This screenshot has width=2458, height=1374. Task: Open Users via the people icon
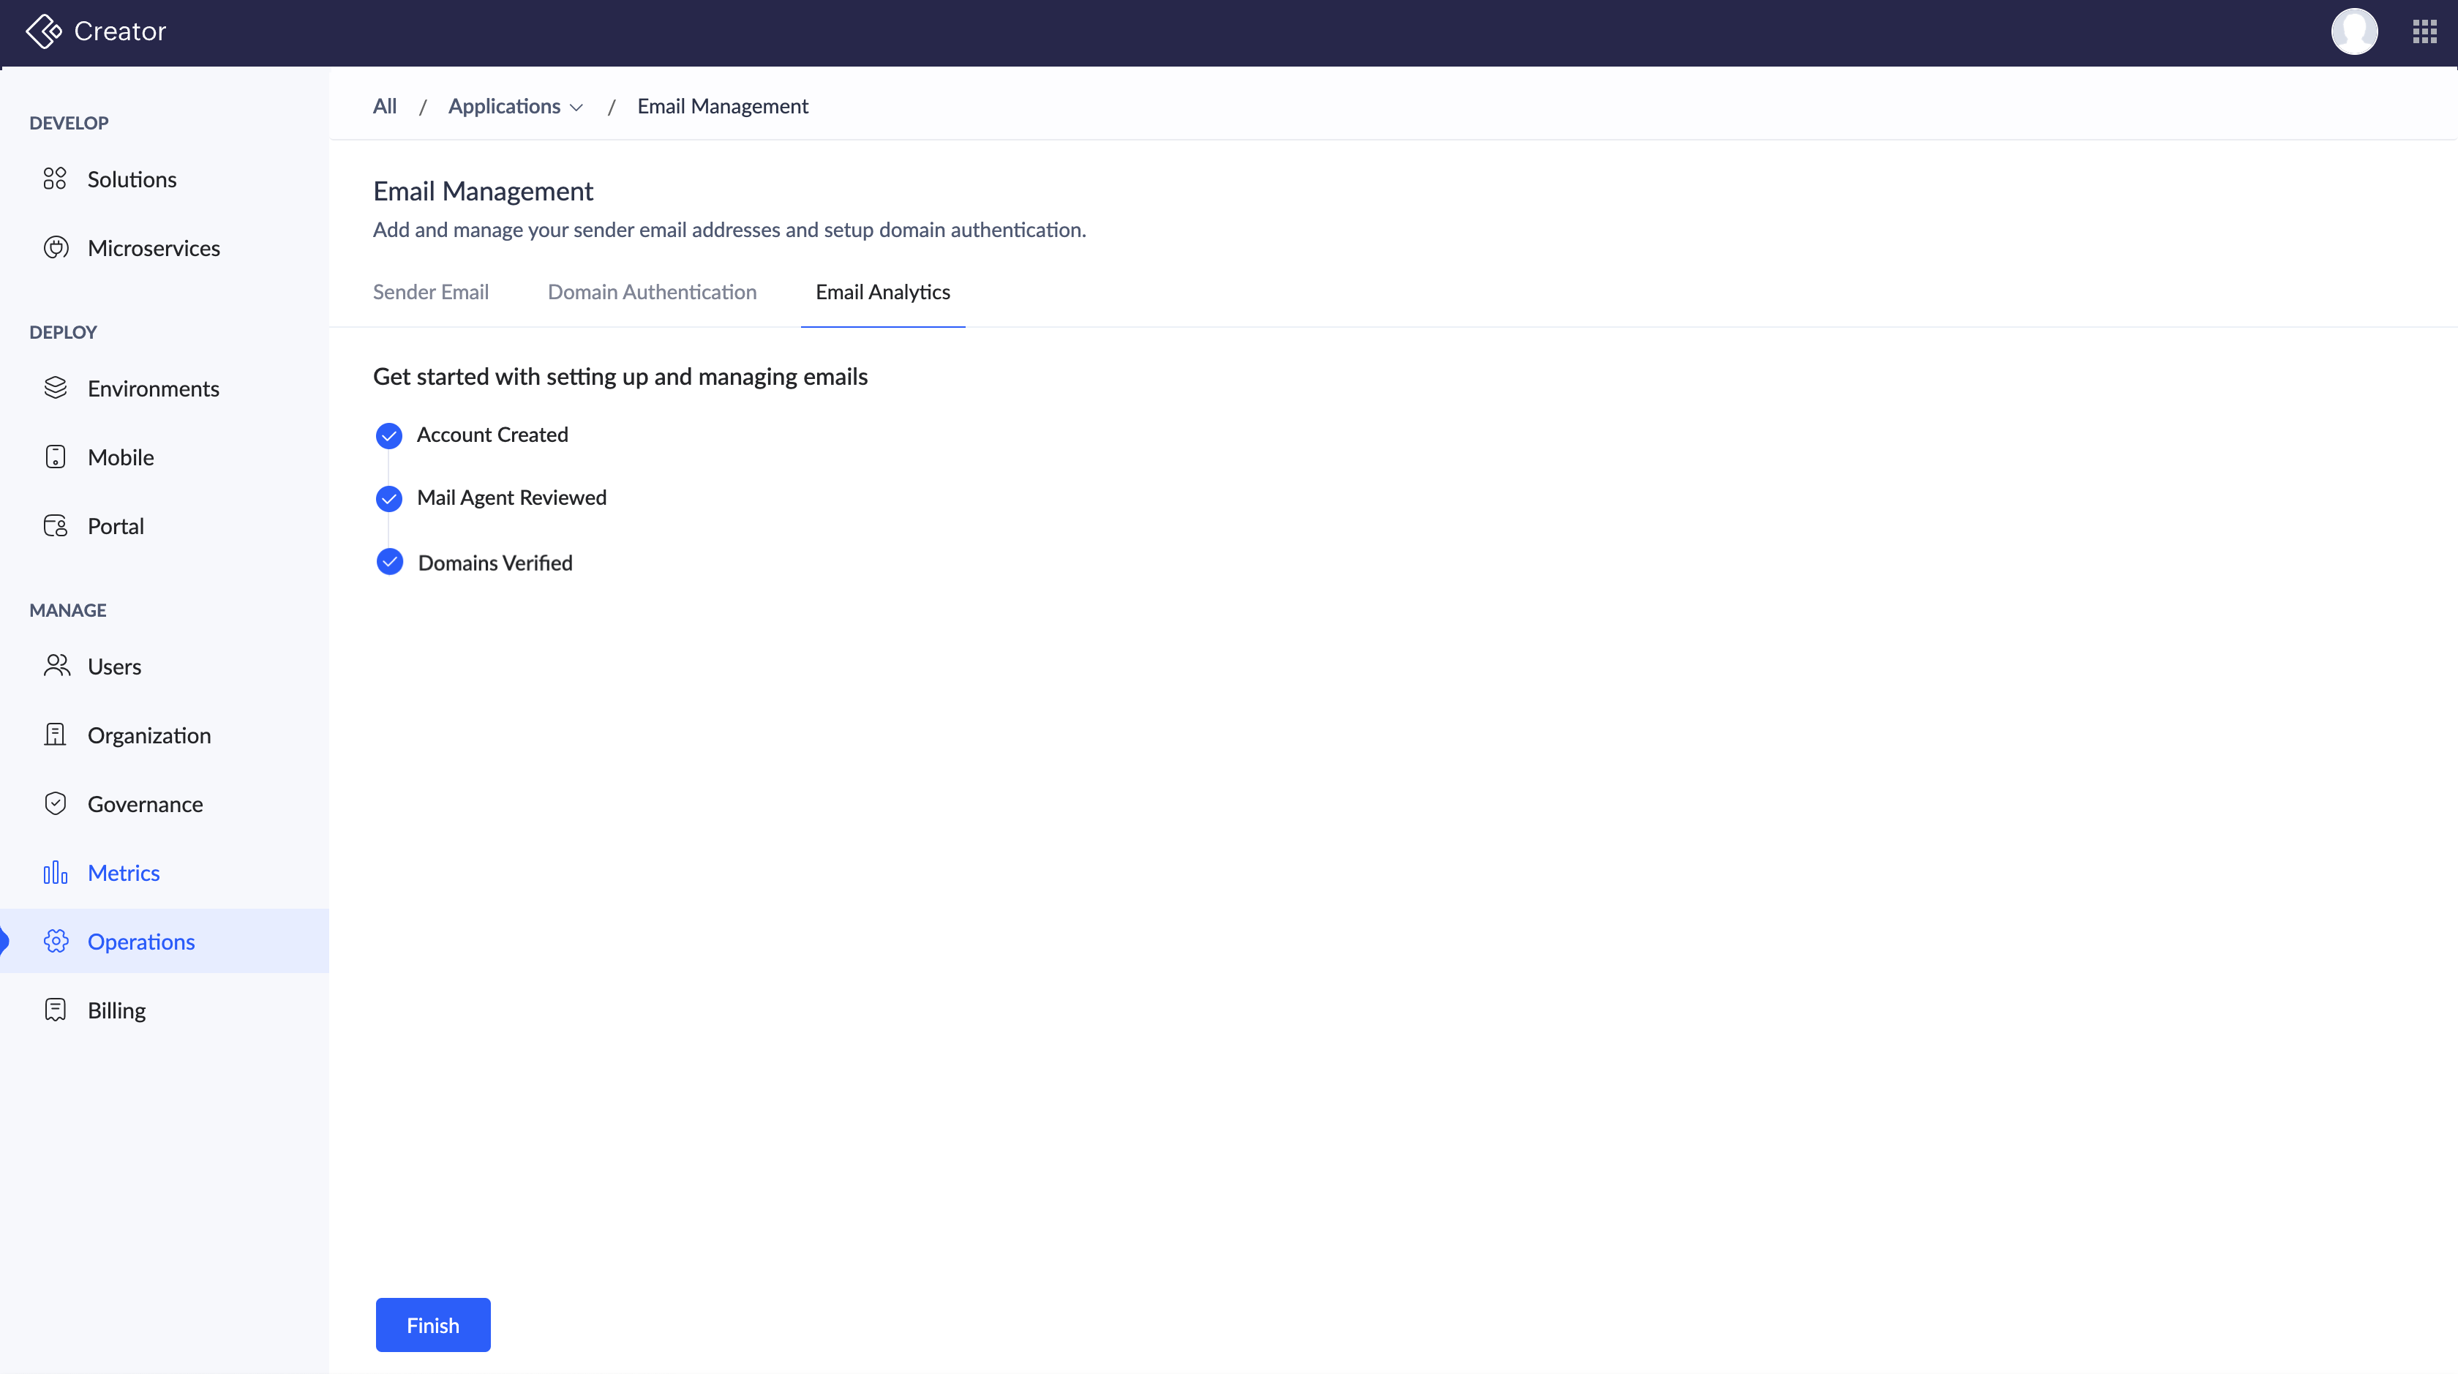(56, 665)
